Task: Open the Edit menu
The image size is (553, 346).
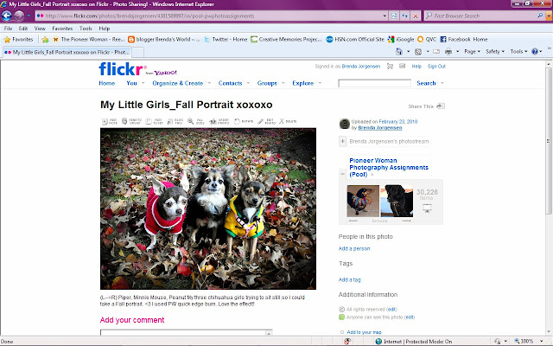Action: click(x=23, y=29)
